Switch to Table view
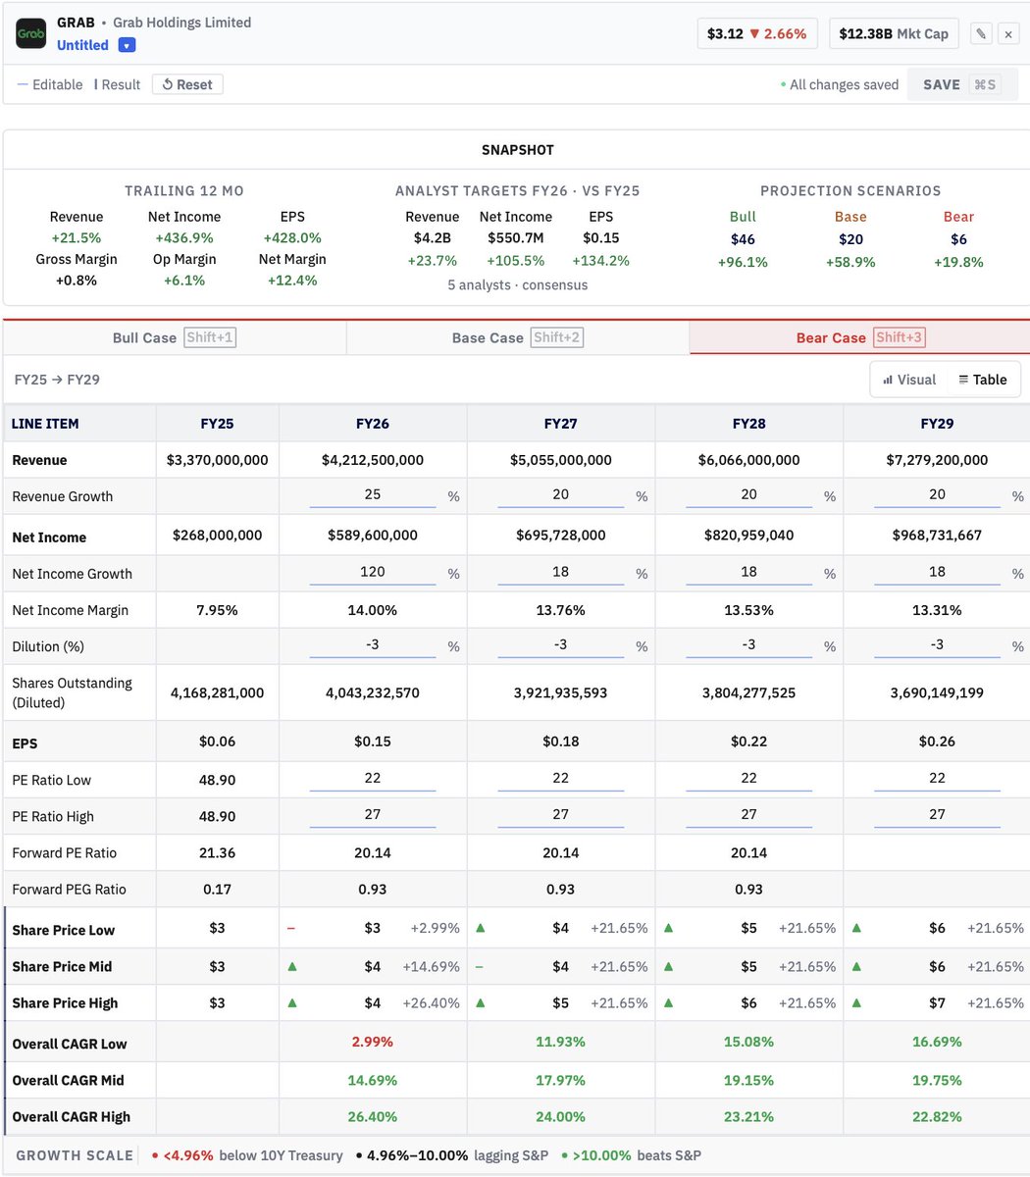The image size is (1030, 1177). [x=983, y=380]
